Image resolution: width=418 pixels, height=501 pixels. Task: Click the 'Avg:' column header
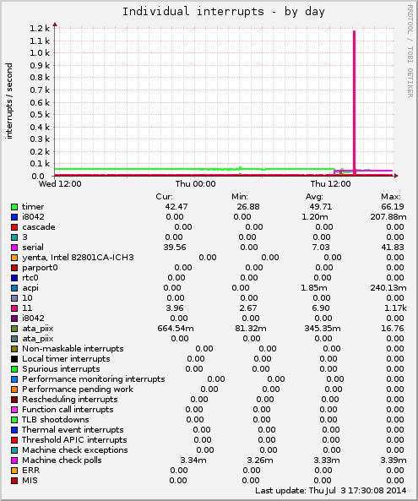pos(314,197)
